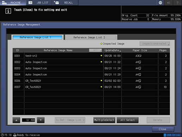
Task: Click Close to exit reference image management
Action: pyautogui.click(x=163, y=129)
